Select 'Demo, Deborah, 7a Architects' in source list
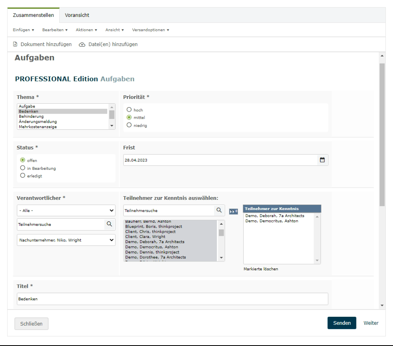The image size is (393, 346). point(170,242)
